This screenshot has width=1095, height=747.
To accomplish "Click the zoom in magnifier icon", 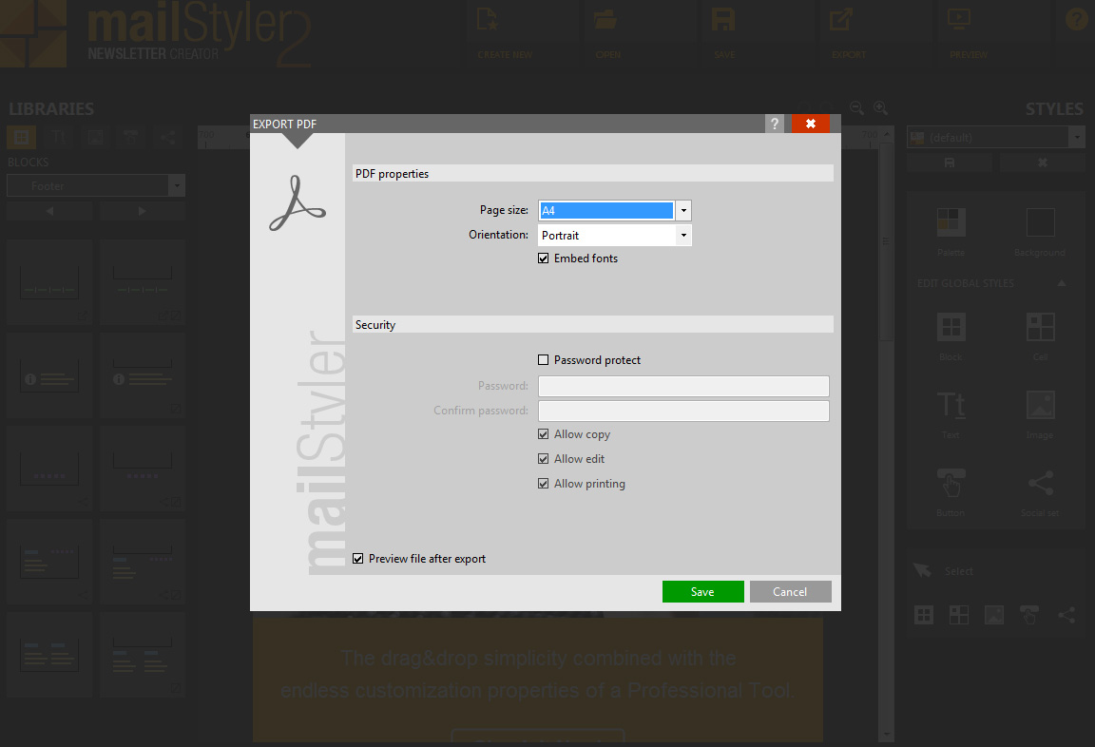I will (x=880, y=108).
